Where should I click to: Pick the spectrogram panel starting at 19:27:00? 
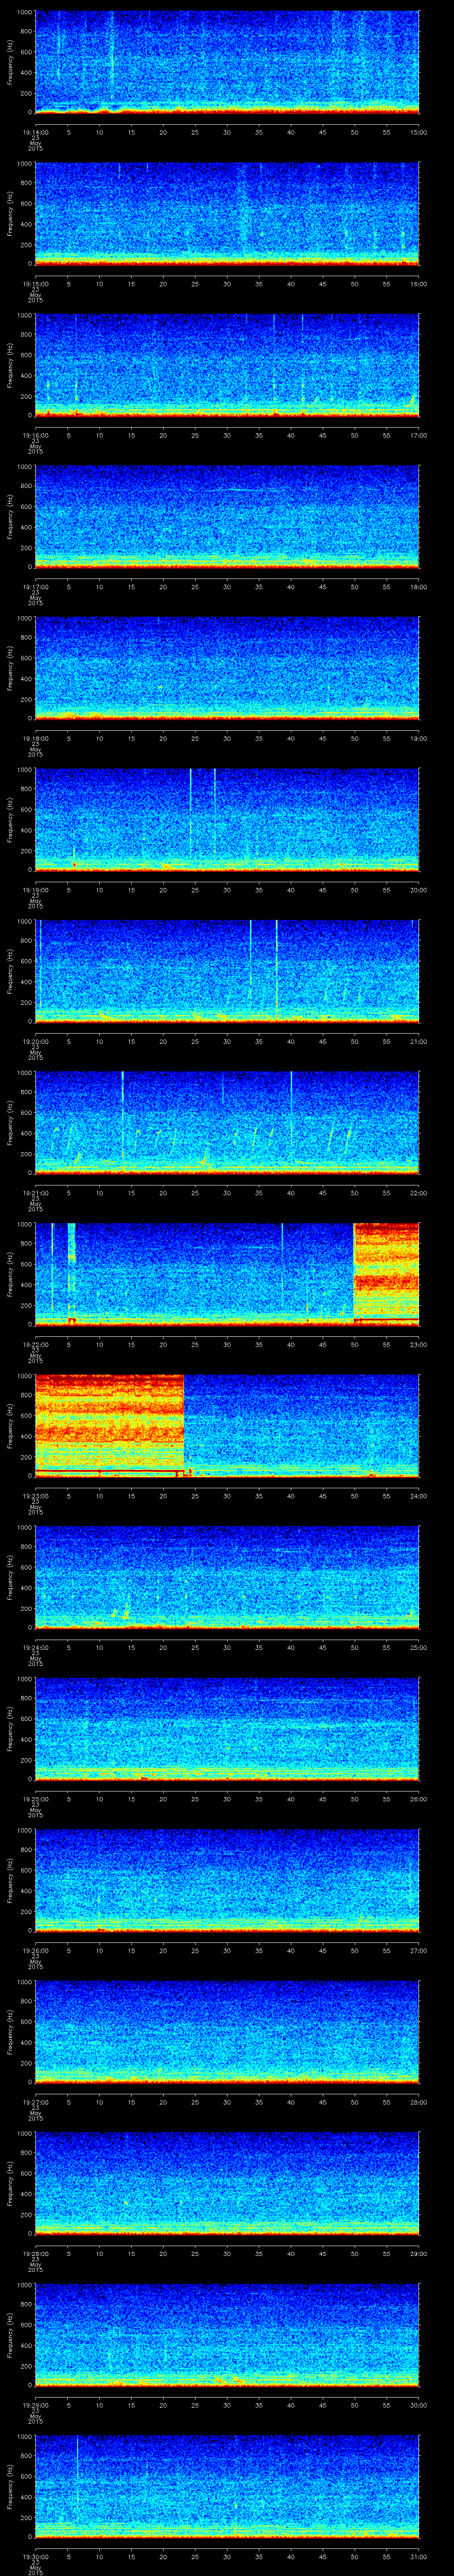tap(227, 2032)
